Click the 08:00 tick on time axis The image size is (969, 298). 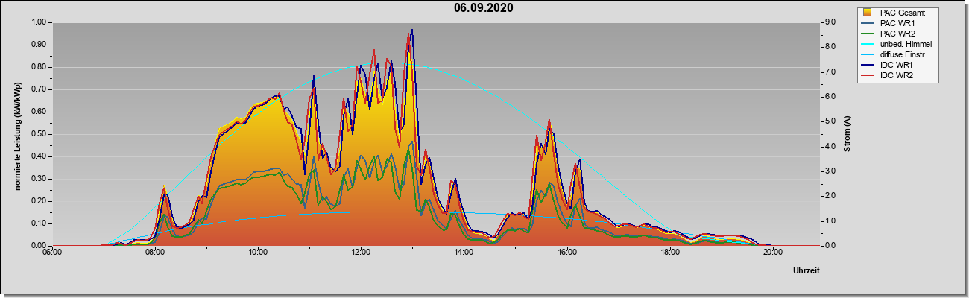(x=155, y=253)
